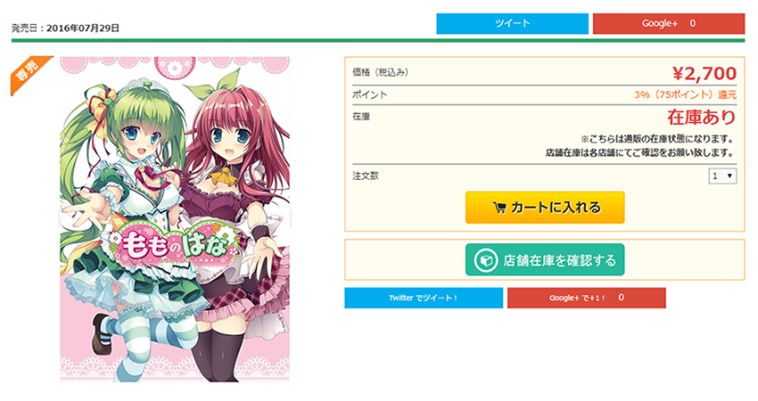Open the 注文数 quantity dropdown

(722, 176)
